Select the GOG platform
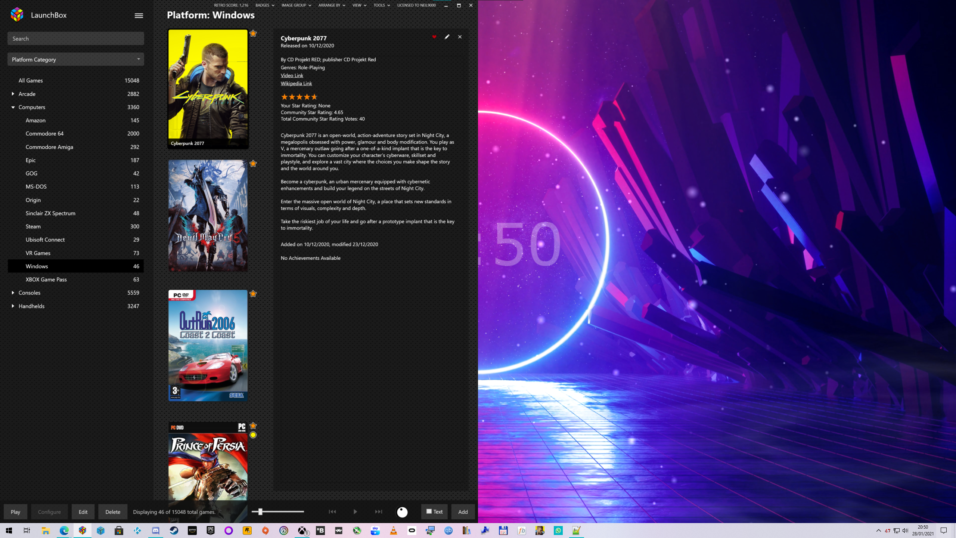The height and width of the screenshot is (538, 956). coord(76,173)
